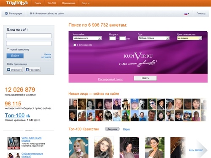Click the Топ-100 bar chart icon
211x158 pixels.
tap(28, 115)
